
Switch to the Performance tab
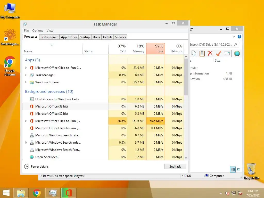[49, 37]
